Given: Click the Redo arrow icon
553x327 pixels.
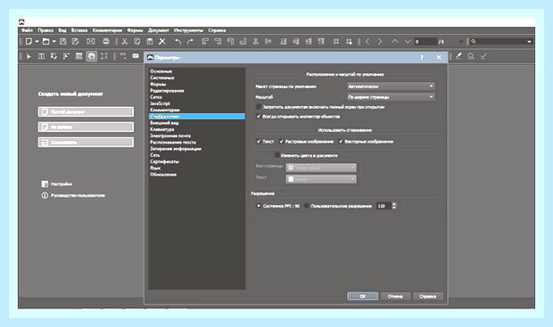Looking at the screenshot, I should tap(191, 42).
